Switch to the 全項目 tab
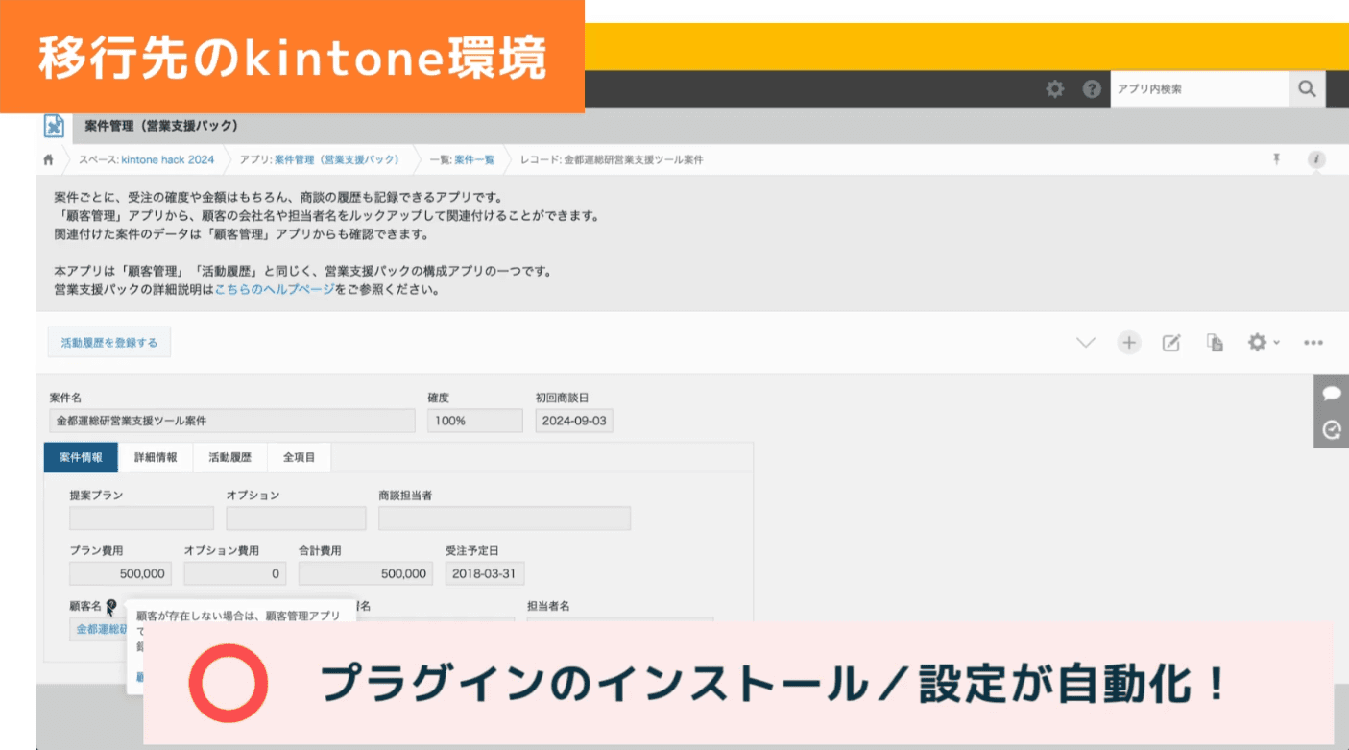Image resolution: width=1349 pixels, height=750 pixels. pos(299,457)
